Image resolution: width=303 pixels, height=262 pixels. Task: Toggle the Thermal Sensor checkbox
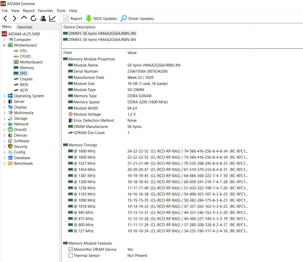click(x=71, y=255)
